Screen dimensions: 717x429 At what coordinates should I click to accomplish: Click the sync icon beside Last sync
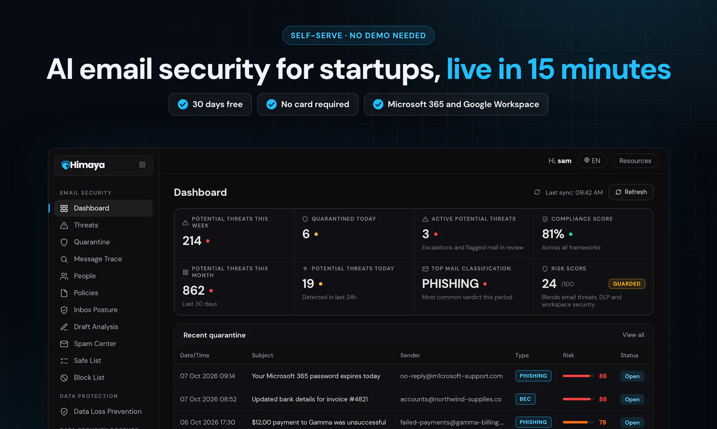537,192
